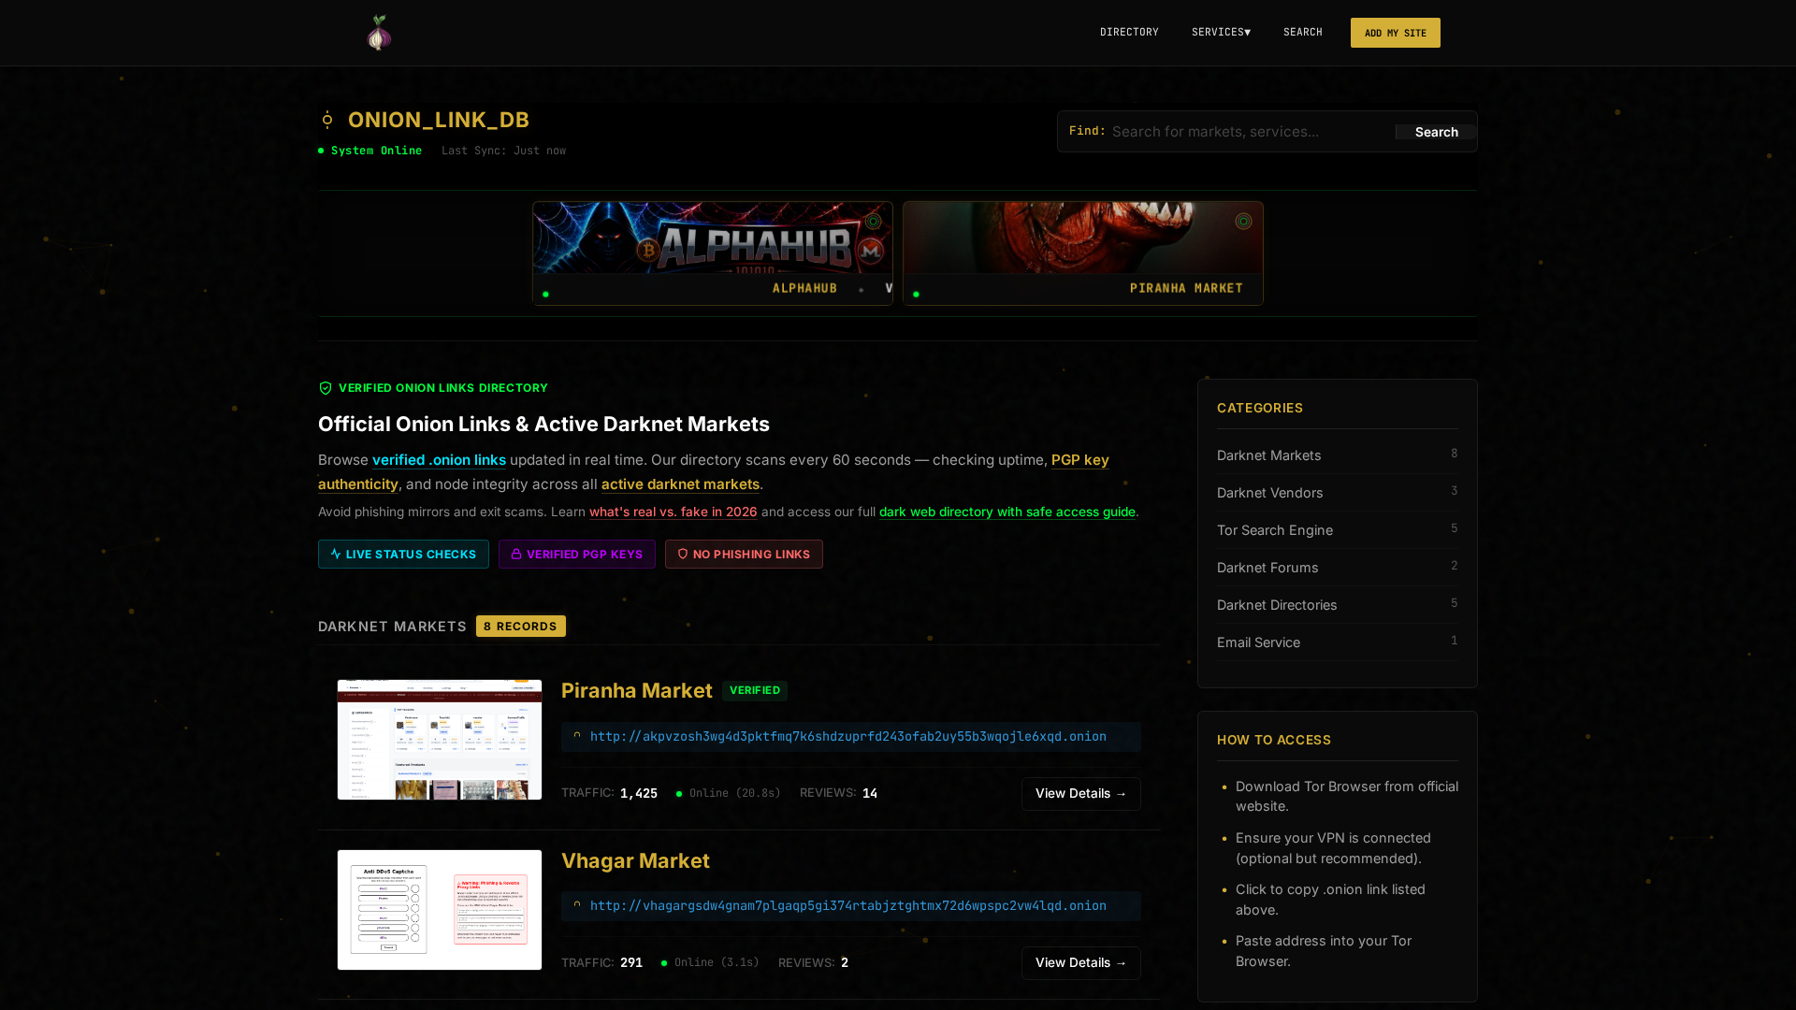Expand the Services dropdown menu
Screen dimensions: 1796x1010
pyautogui.click(x=1221, y=32)
